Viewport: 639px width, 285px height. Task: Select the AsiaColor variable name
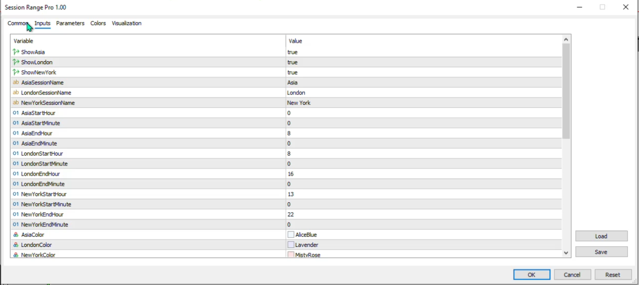pos(33,235)
